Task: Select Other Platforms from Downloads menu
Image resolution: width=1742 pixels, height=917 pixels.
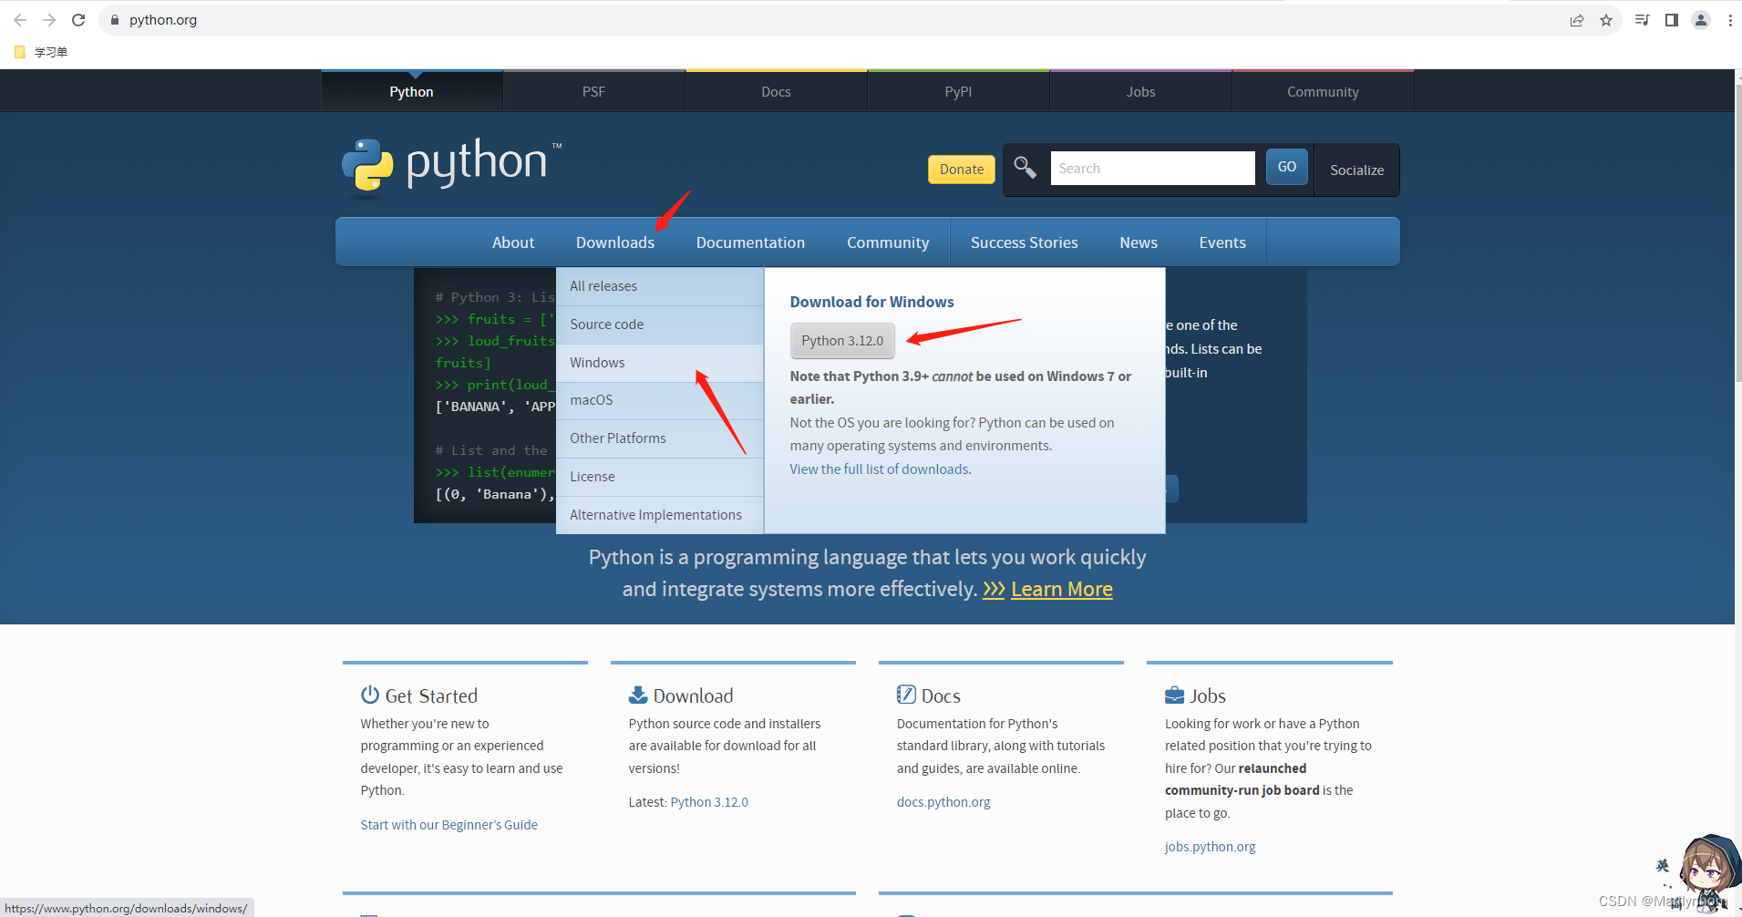Action: pos(660,438)
